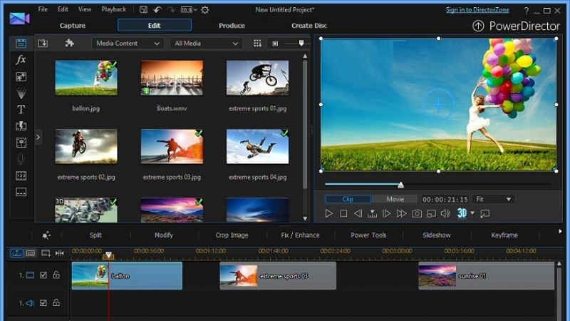Screen dimensions: 570x321
Task: Open the aspect ratio dropdown in top toolbar
Action: tap(189, 10)
